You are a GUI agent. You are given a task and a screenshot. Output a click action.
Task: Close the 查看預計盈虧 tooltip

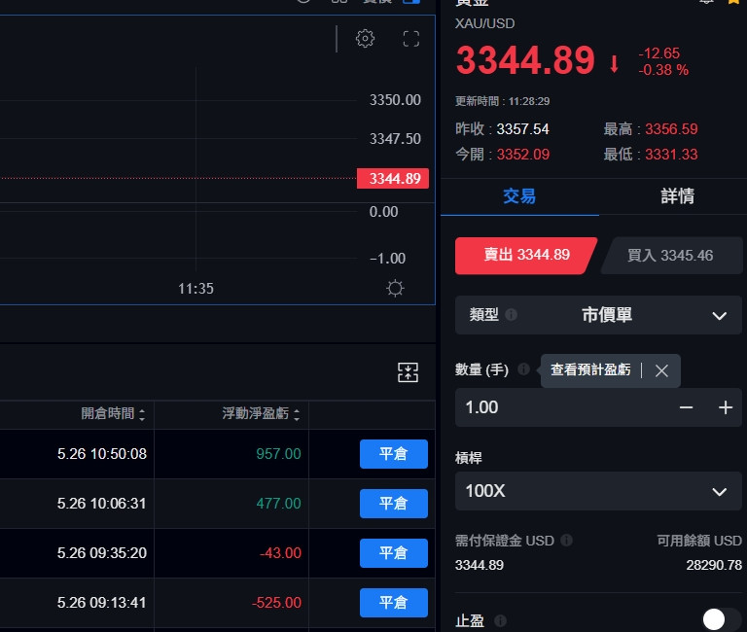tap(661, 370)
